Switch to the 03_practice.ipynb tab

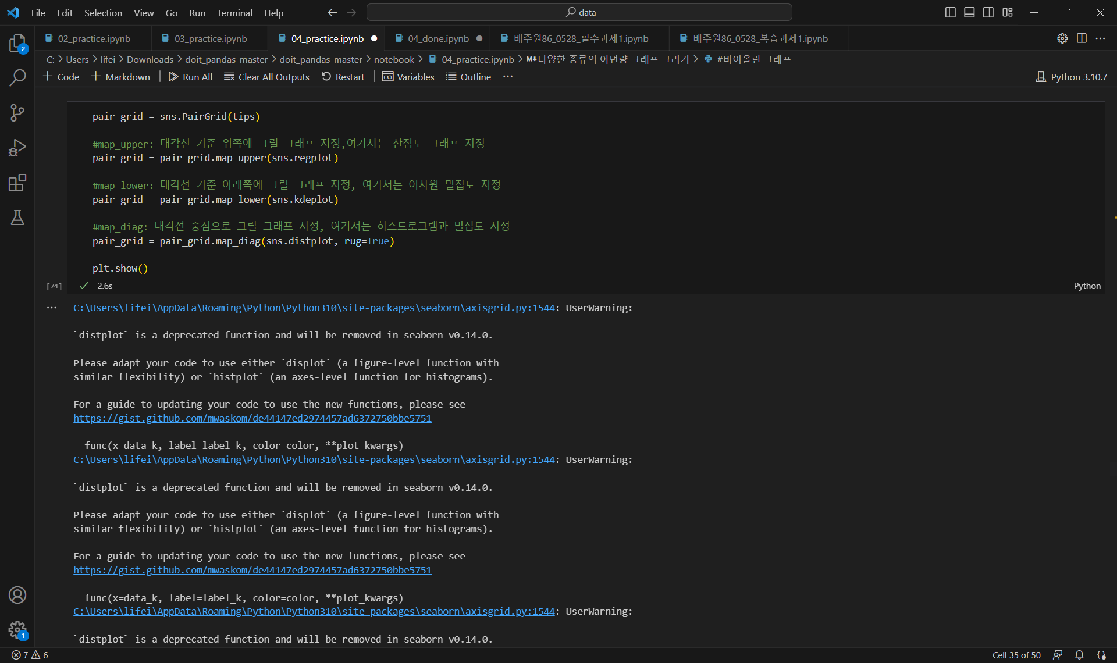tap(211, 38)
